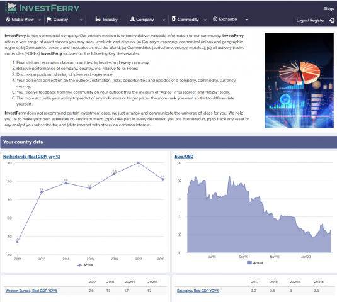Expand the Global View dropdown arrow
The image size is (337, 302).
coord(40,20)
